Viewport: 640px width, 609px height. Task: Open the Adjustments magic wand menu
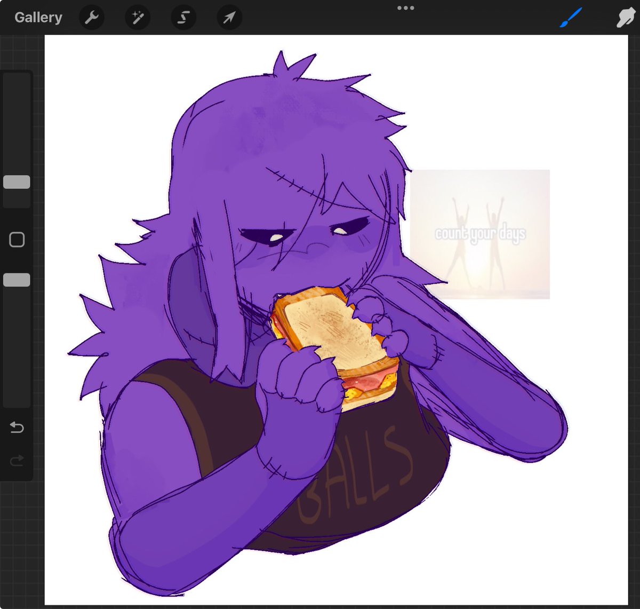pos(138,18)
